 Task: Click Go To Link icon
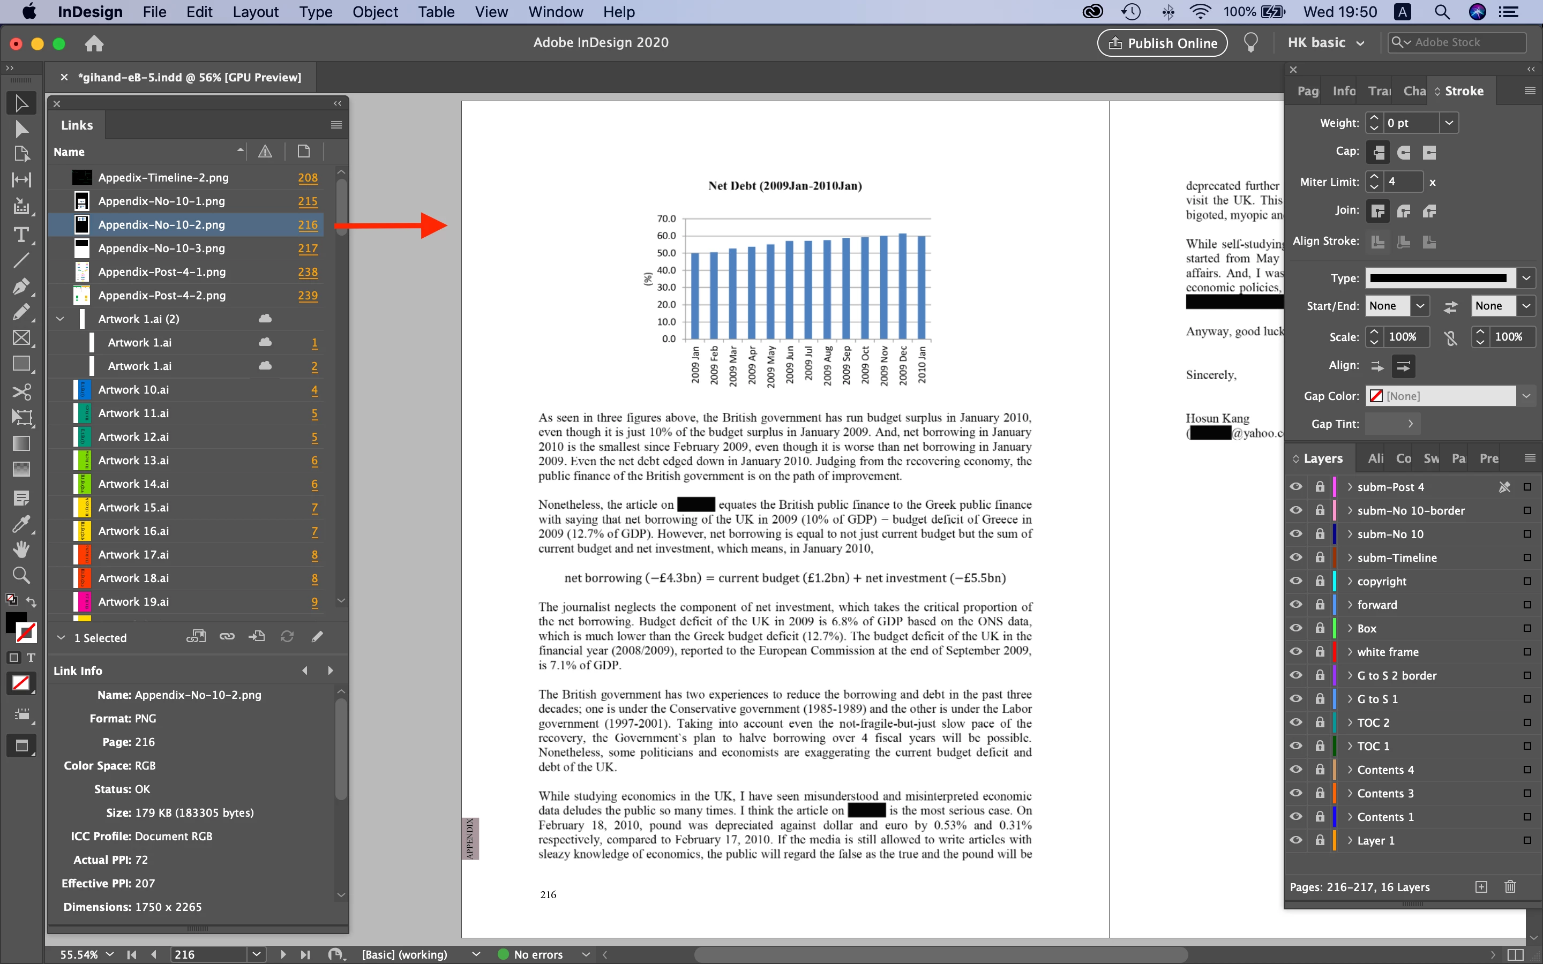pyautogui.click(x=257, y=636)
